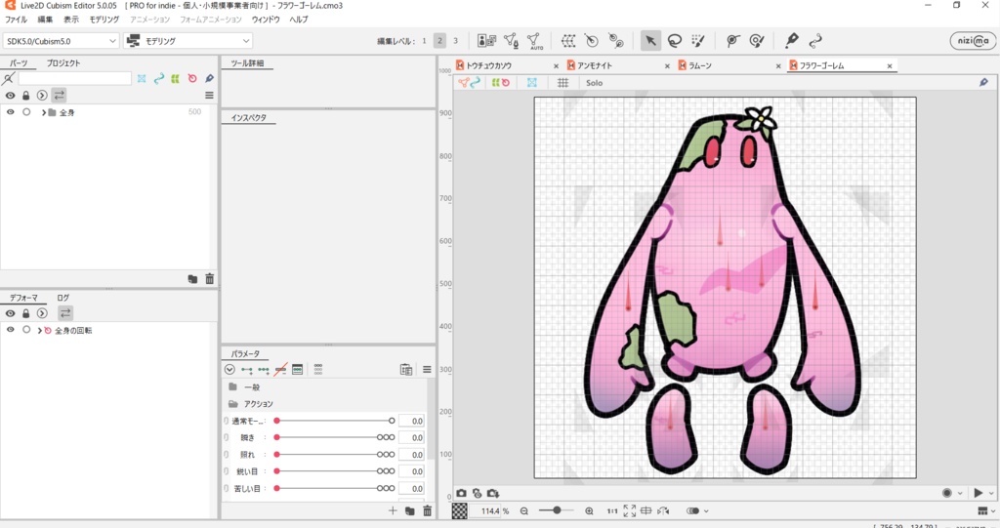Take a canvas snapshot with camera icon
The height and width of the screenshot is (528, 1000).
click(x=461, y=494)
